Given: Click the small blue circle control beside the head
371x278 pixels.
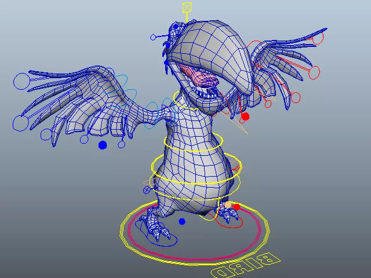Looking at the screenshot, I should (153, 37).
